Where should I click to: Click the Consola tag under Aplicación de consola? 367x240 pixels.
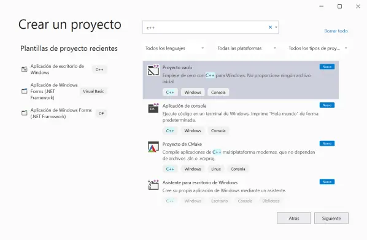[218, 131]
